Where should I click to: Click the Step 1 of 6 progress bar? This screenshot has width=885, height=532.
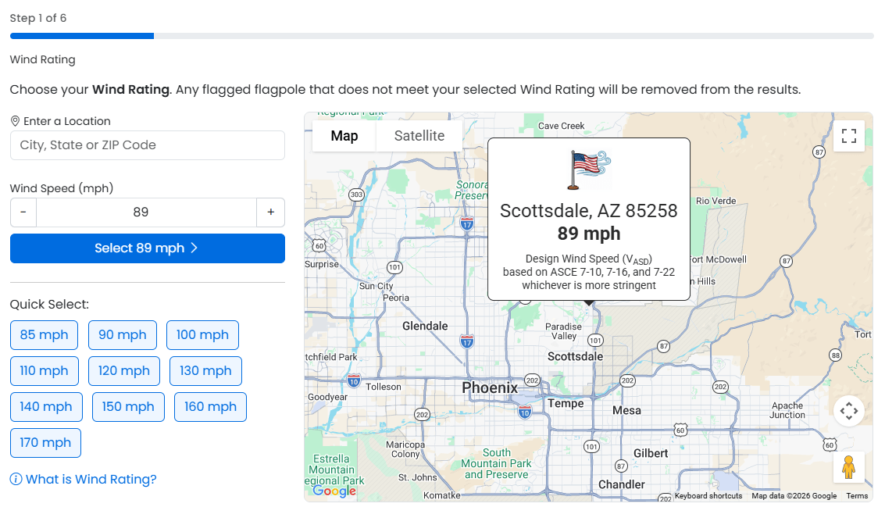click(442, 36)
